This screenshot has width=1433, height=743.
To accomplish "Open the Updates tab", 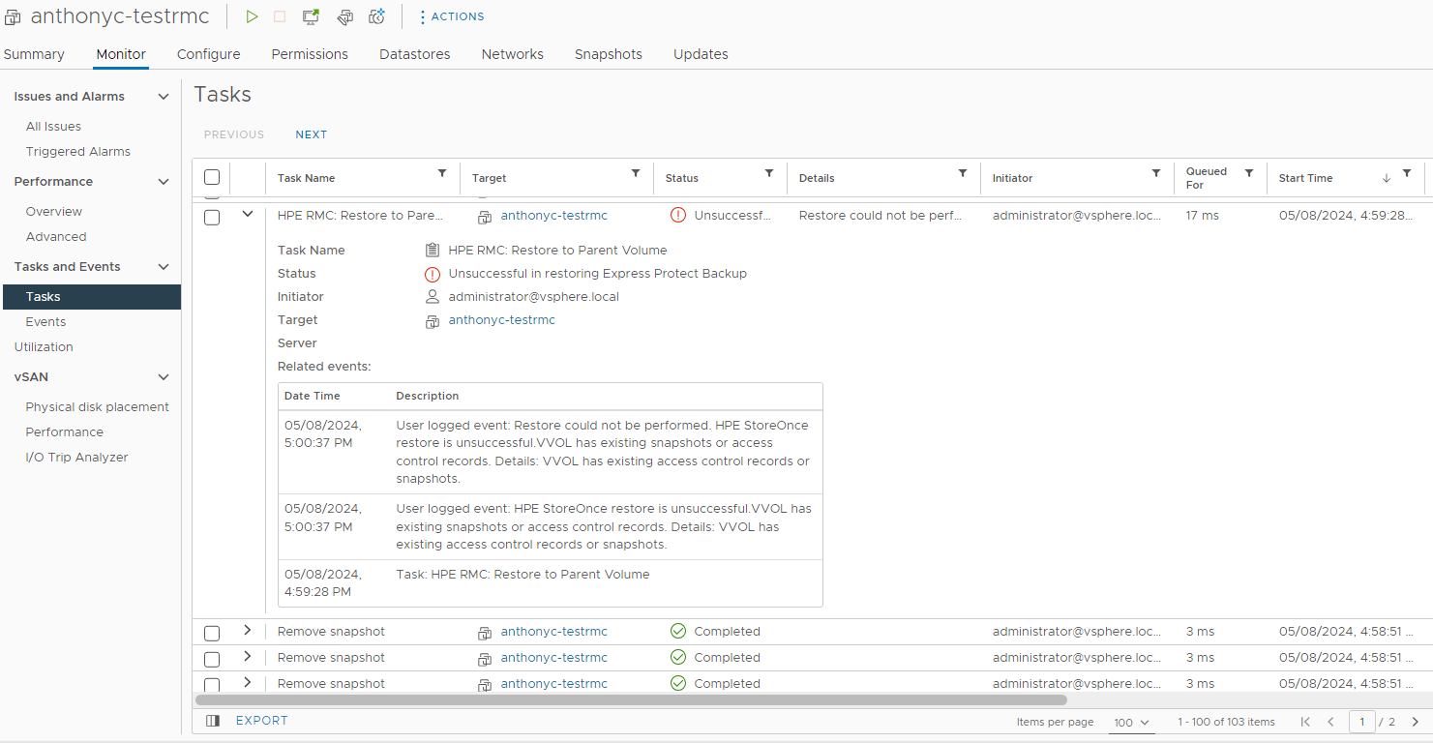I will 701,54.
